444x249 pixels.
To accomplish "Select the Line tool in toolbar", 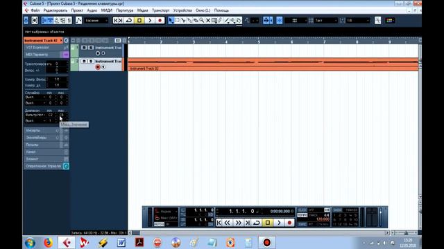I will coord(227,20).
